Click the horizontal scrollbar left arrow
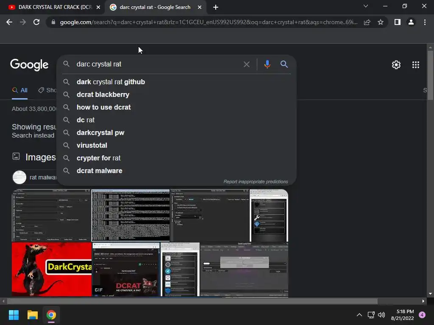Screen dimensions: 434x325 click(x=3, y=301)
